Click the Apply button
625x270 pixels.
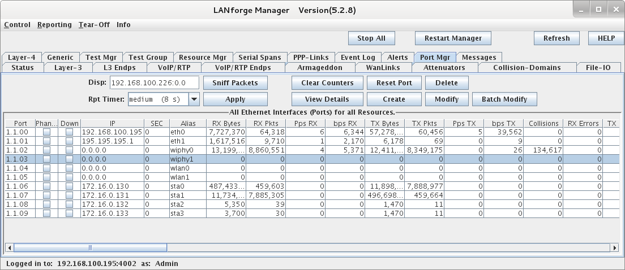point(235,99)
